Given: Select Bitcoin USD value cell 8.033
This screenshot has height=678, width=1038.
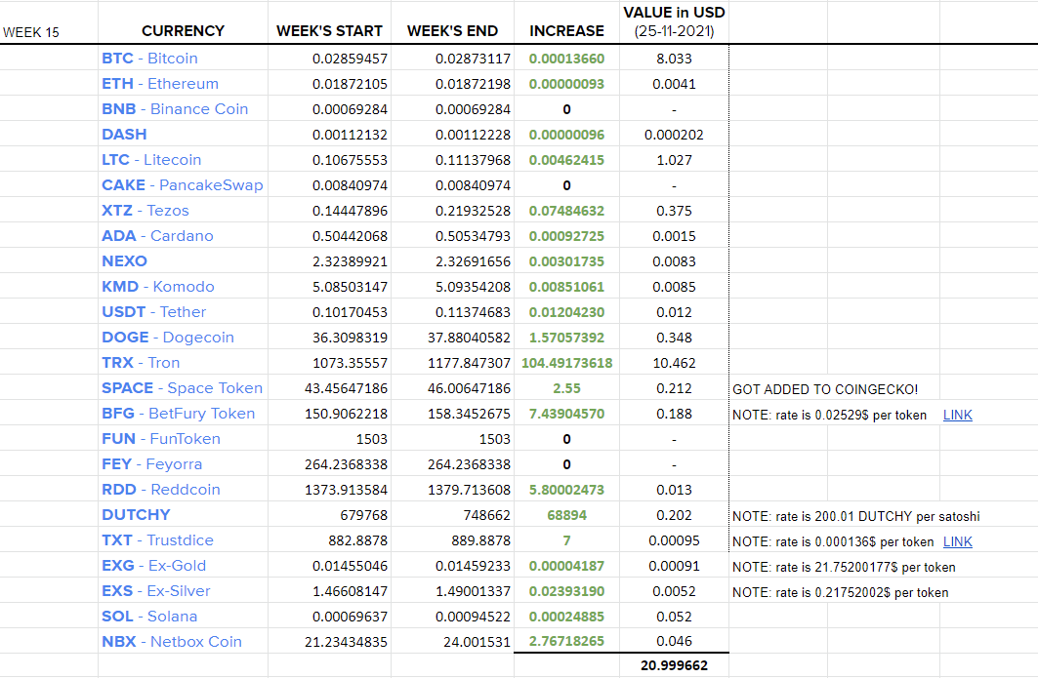Looking at the screenshot, I should (674, 59).
